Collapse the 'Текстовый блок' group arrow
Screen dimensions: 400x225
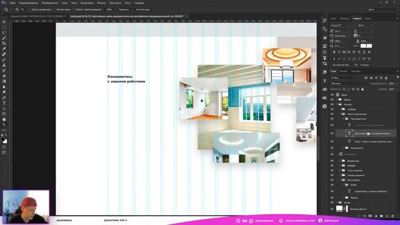click(343, 119)
